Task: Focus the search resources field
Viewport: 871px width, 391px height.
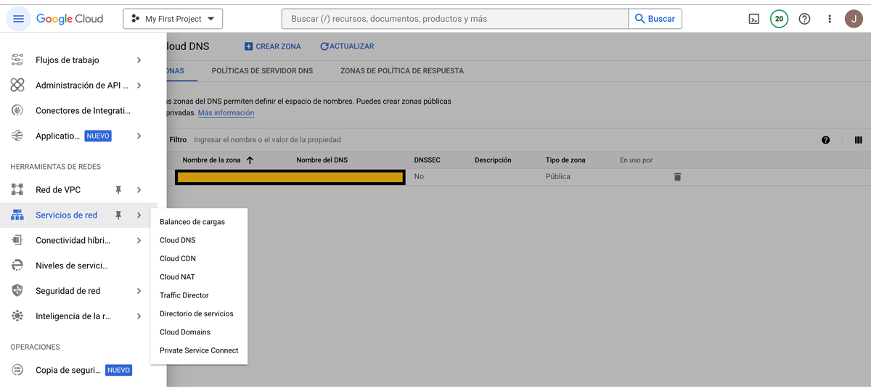Action: [455, 19]
